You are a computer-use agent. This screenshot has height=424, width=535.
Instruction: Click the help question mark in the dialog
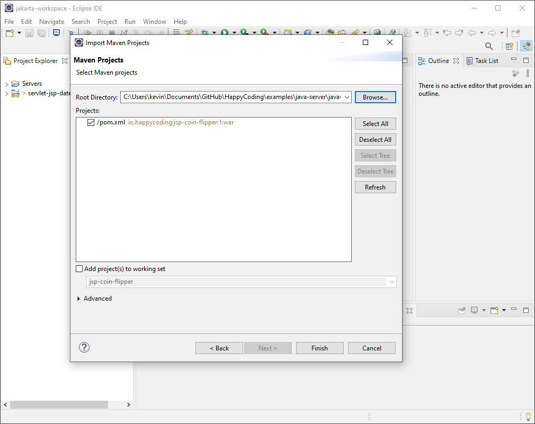pos(84,347)
